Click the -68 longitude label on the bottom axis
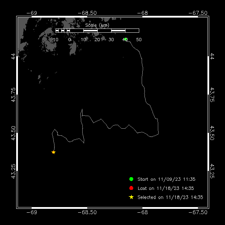This screenshot has width=225, height=225. [x=142, y=212]
